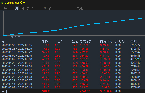Select row 2022.03.28 ~ 2022.04.03

[71, 77]
